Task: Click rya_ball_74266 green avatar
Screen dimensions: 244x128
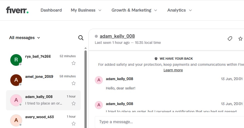Action: pyautogui.click(x=16, y=60)
